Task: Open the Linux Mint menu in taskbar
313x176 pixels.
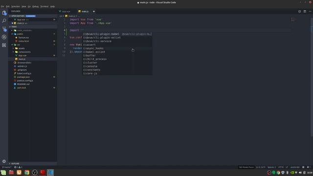Action: (3, 173)
